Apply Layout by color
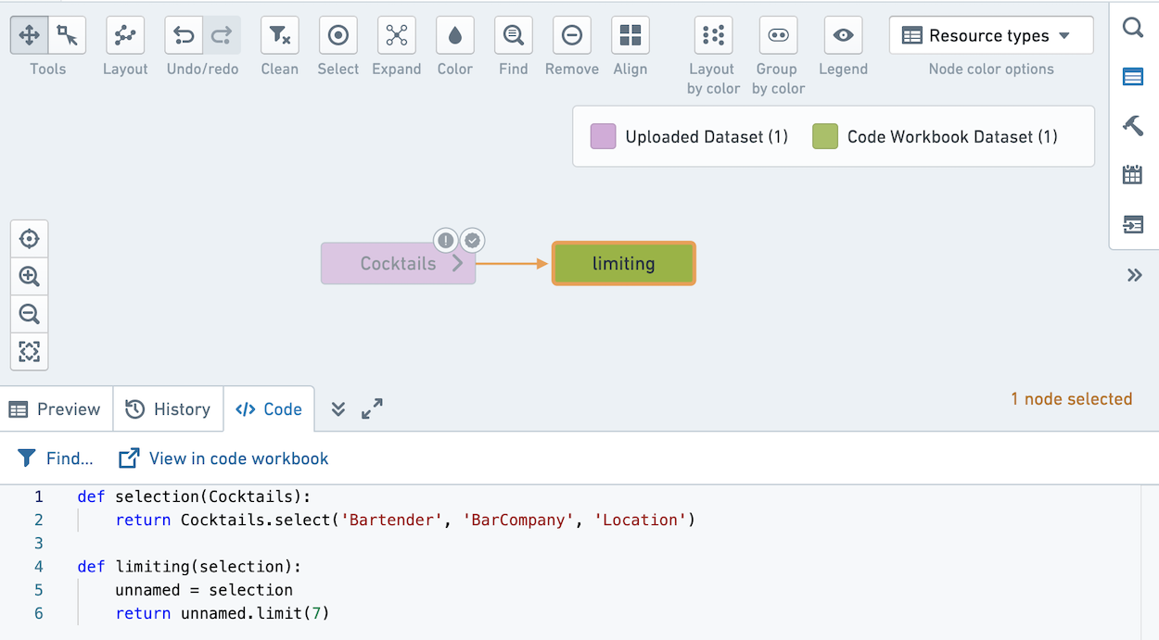This screenshot has width=1159, height=640. tap(714, 36)
